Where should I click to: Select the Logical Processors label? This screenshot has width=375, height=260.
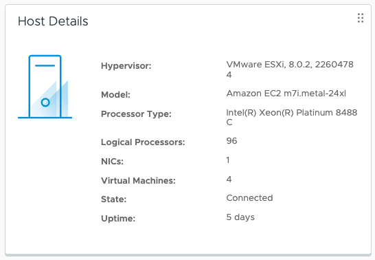pyautogui.click(x=143, y=142)
